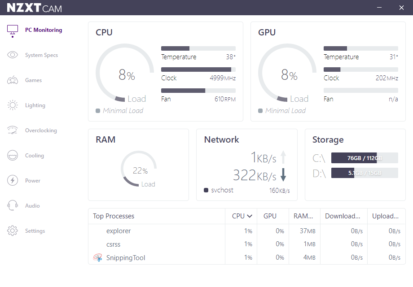413x287 pixels.
Task: Click the Storage card title
Action: point(328,139)
